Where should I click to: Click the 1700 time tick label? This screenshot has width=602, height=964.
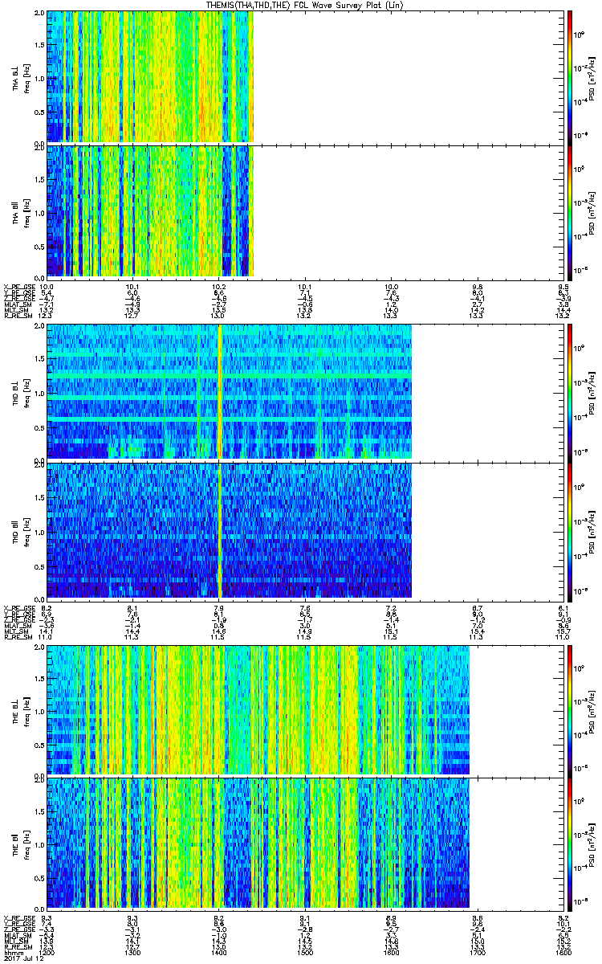pos(478,953)
